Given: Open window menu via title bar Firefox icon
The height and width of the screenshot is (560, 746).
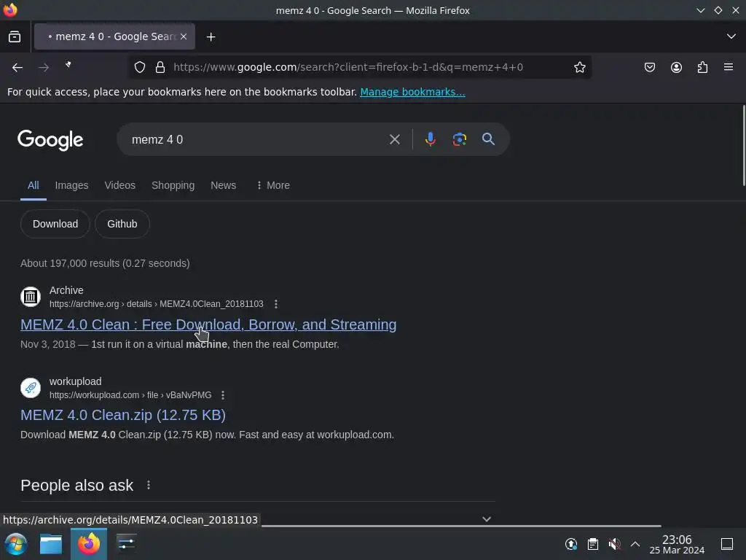Looking at the screenshot, I should click(10, 10).
